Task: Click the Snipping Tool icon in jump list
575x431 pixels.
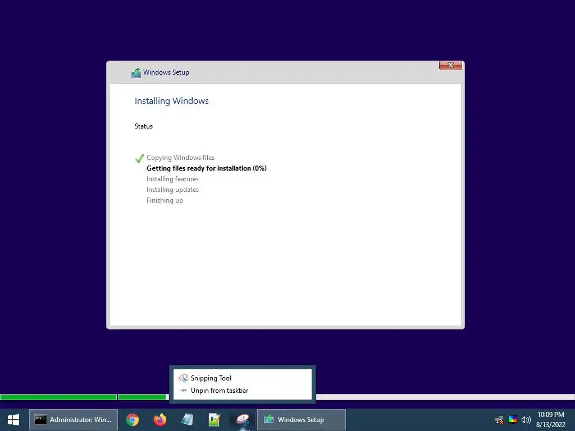Action: (x=183, y=378)
